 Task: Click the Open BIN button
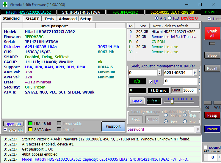pos(13,124)
